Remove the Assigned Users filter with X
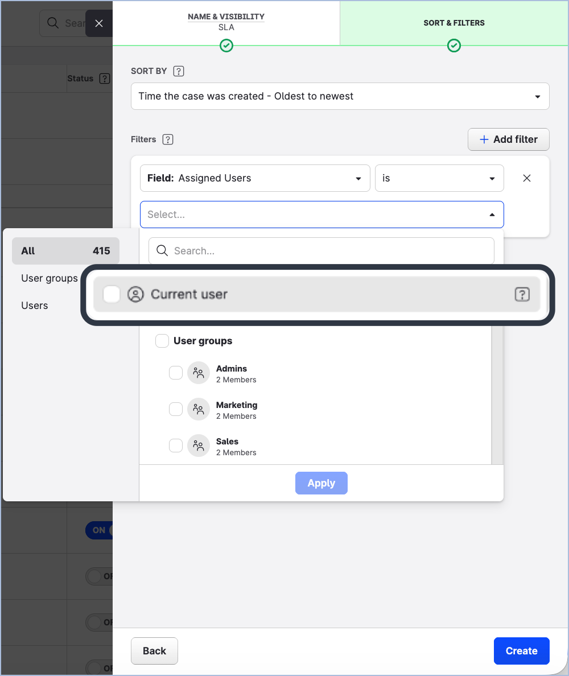The image size is (569, 676). tap(527, 178)
